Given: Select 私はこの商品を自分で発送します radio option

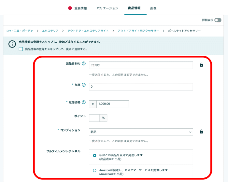Looking at the screenshot, I should (x=94, y=155).
